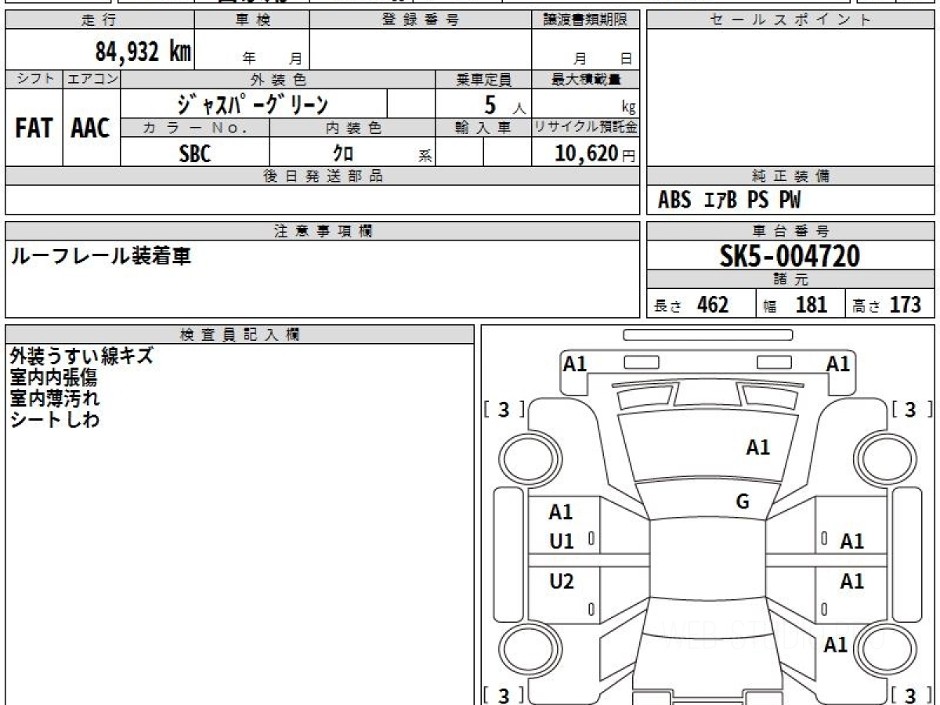Click the 純正装備 header
Screen dimensions: 940x705
point(790,176)
